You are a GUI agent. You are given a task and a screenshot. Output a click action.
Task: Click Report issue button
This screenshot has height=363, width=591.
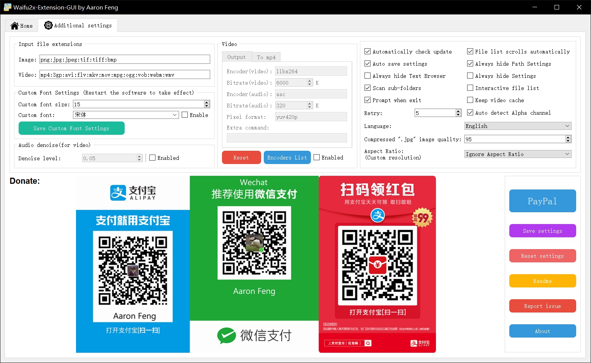point(542,306)
